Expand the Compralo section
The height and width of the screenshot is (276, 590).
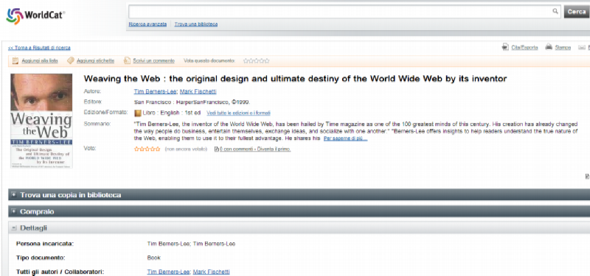coord(299,211)
